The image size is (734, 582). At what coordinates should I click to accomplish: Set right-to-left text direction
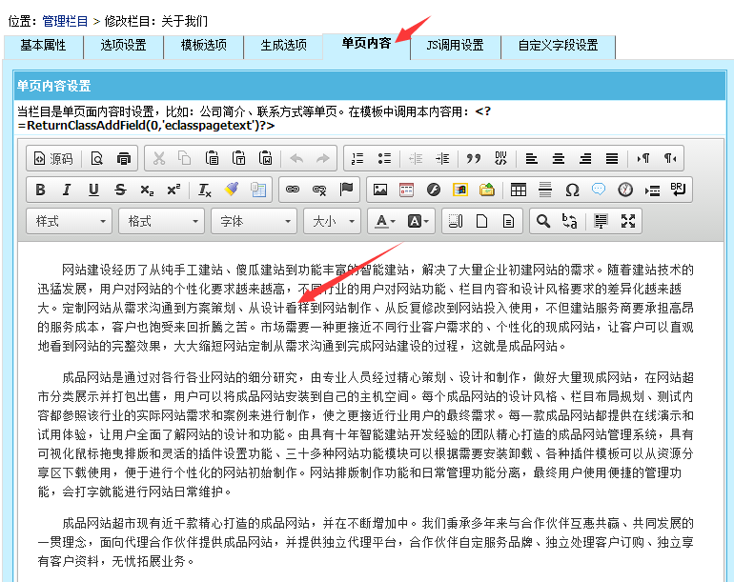[x=670, y=159]
